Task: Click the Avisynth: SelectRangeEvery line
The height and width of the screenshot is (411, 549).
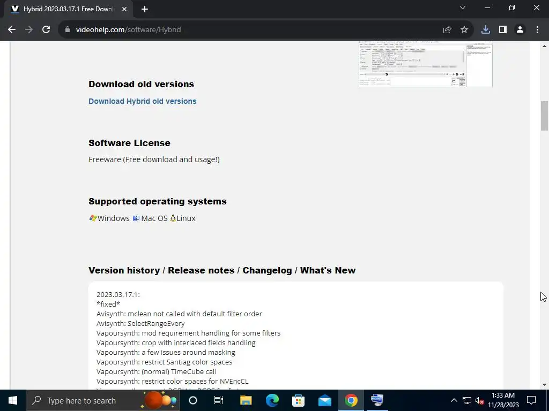Action: pyautogui.click(x=141, y=324)
